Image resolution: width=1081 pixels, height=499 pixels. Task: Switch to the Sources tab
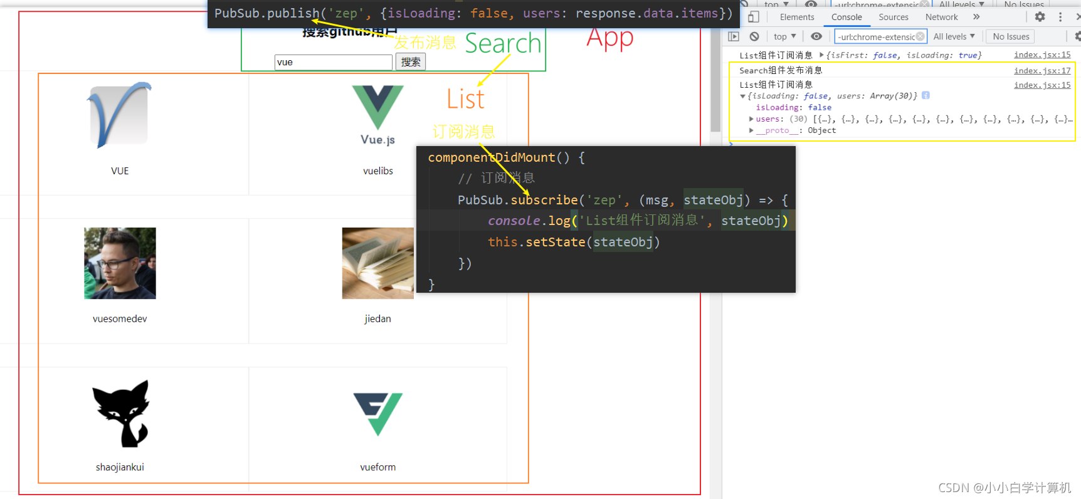click(894, 17)
